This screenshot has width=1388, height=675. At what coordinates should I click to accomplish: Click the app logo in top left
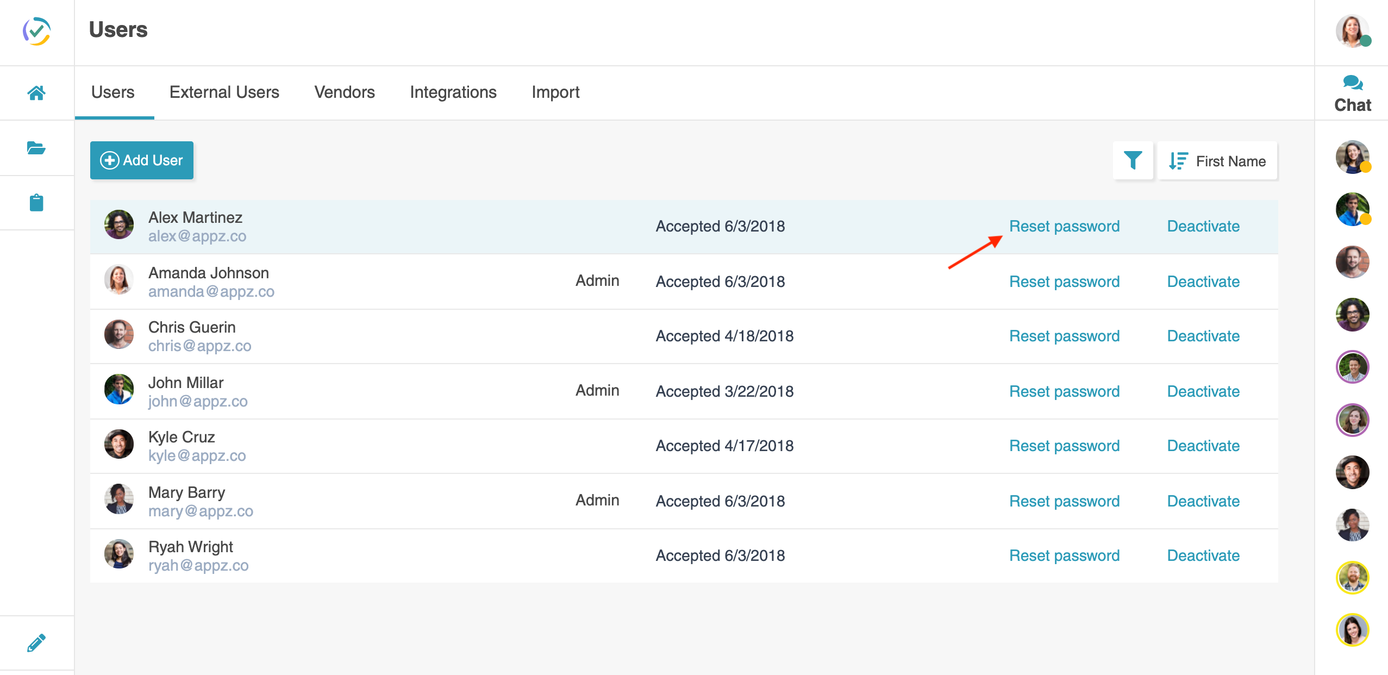click(36, 32)
